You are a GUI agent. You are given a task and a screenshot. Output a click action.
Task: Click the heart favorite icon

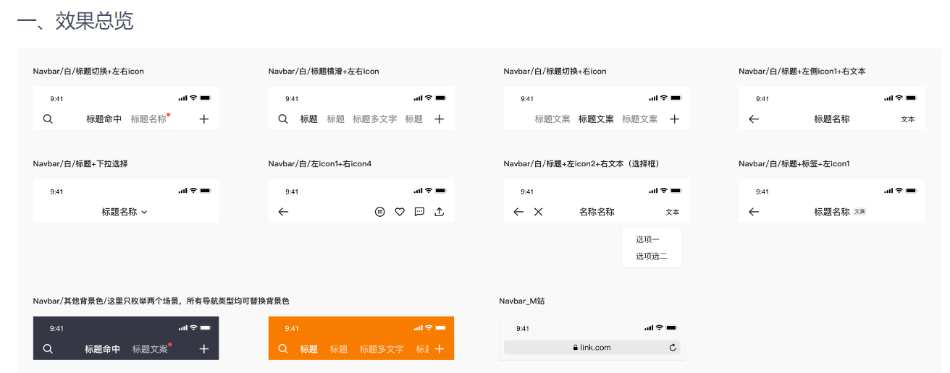coord(400,212)
